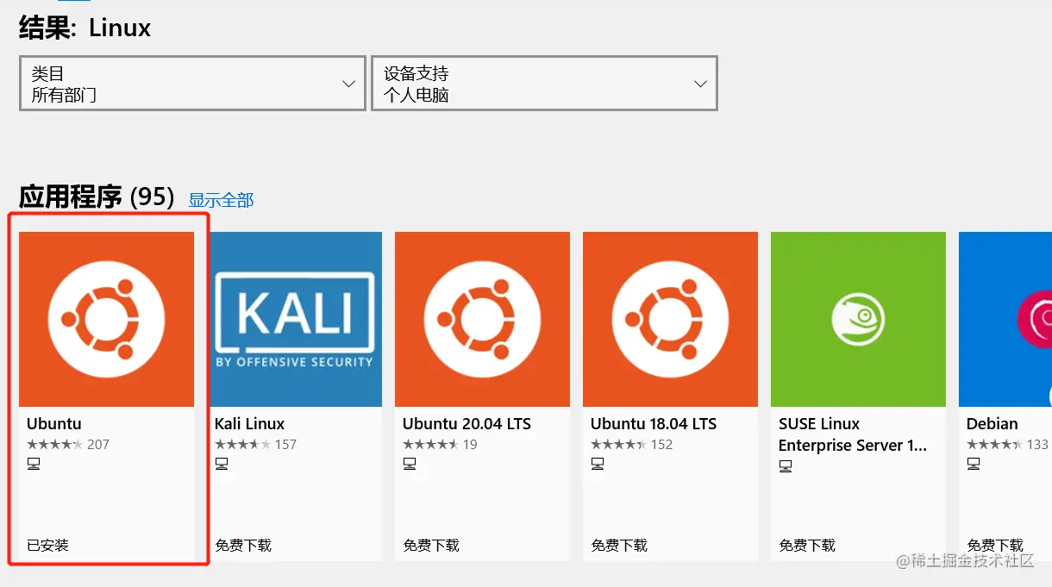Image resolution: width=1052 pixels, height=587 pixels.
Task: Click 免费下载 on Ubuntu 18.04 LTS card
Action: [619, 546]
